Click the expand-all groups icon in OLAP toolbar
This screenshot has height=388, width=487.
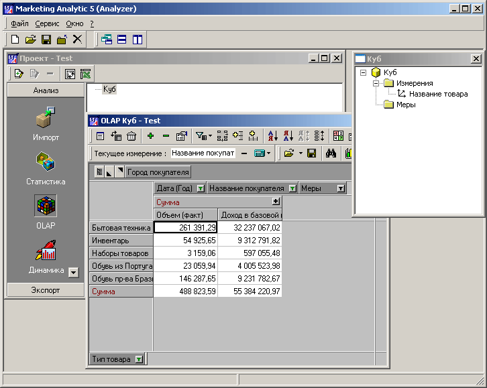(222, 136)
